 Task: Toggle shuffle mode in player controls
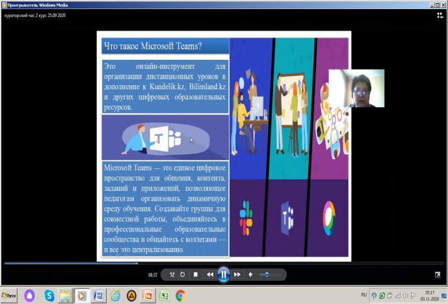172,275
